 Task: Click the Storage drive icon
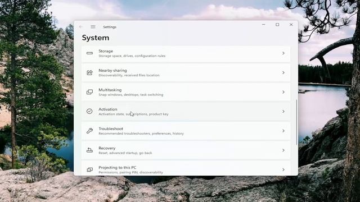(89, 53)
